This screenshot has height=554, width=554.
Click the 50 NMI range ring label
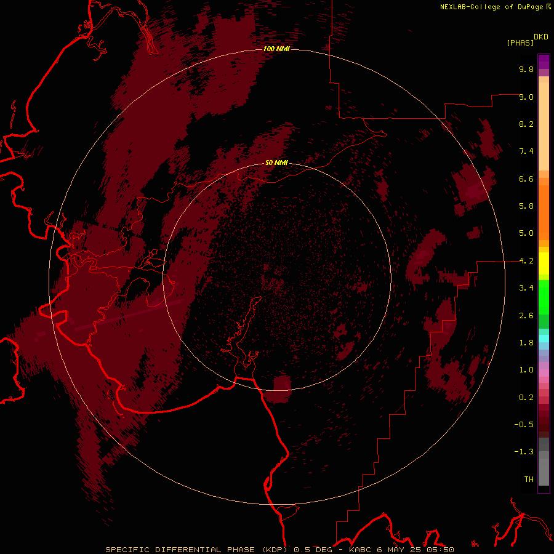(x=276, y=163)
